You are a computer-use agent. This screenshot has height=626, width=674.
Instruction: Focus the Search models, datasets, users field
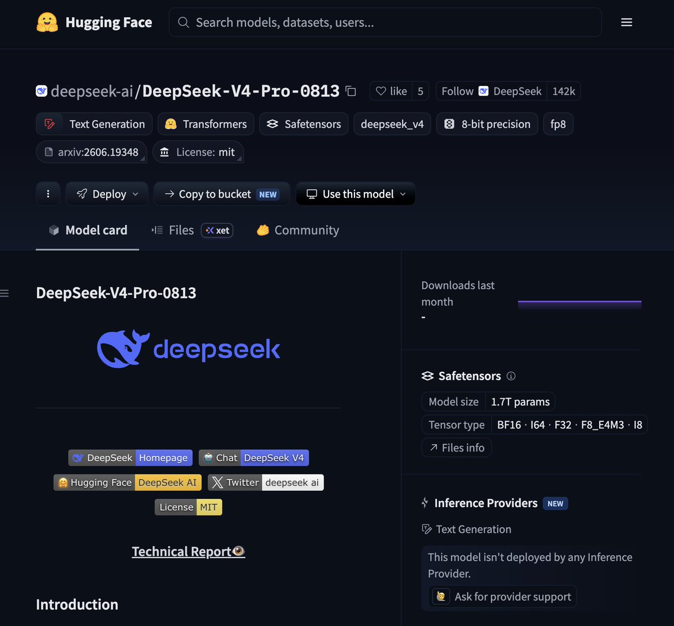(x=385, y=22)
